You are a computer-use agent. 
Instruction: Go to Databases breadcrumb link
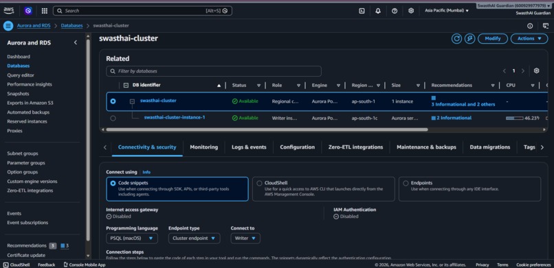click(71, 26)
